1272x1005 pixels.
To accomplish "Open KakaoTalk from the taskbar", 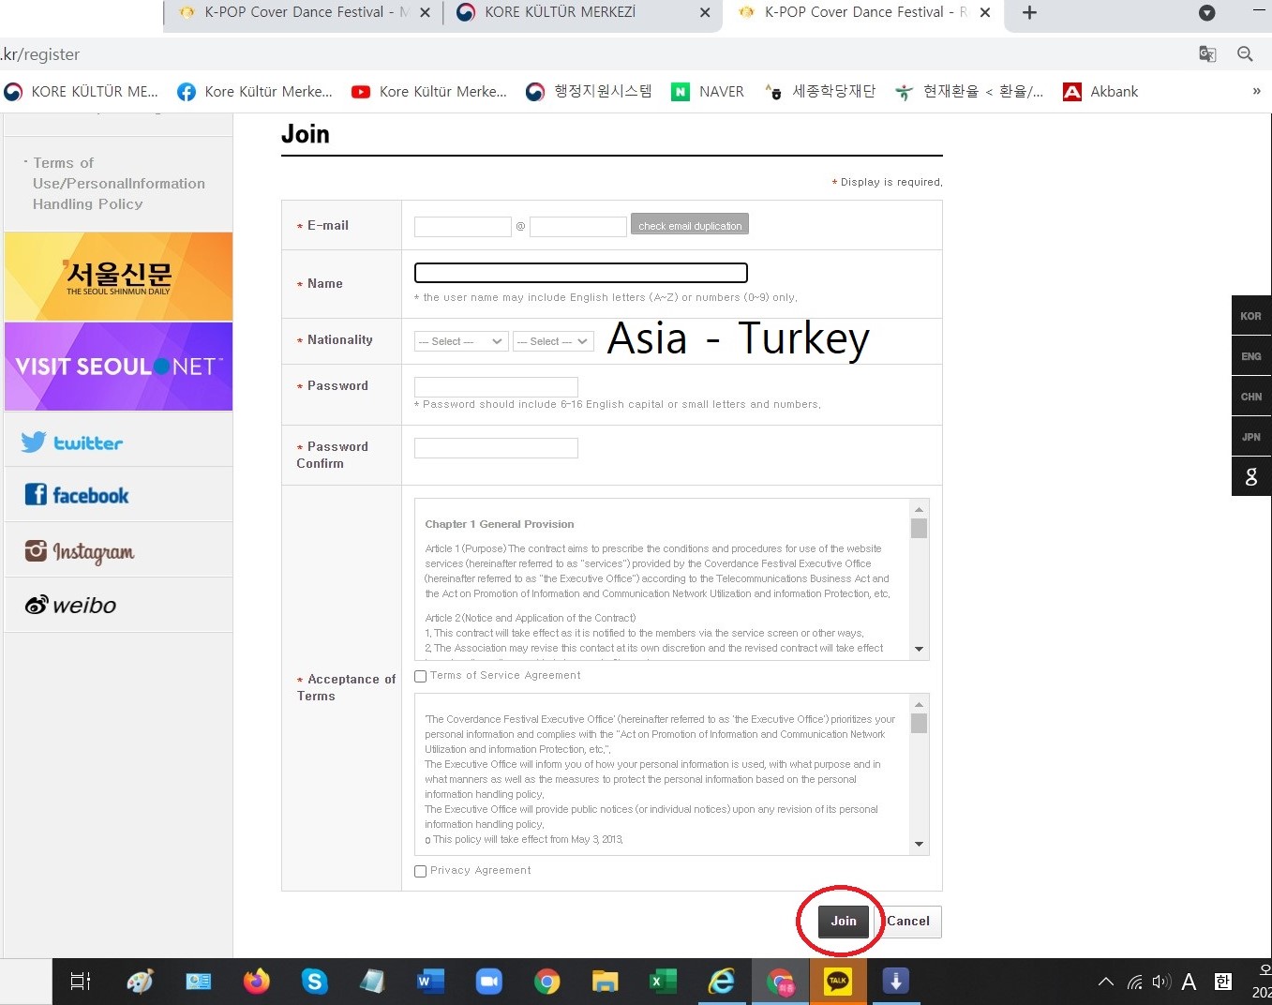I will click(x=837, y=982).
